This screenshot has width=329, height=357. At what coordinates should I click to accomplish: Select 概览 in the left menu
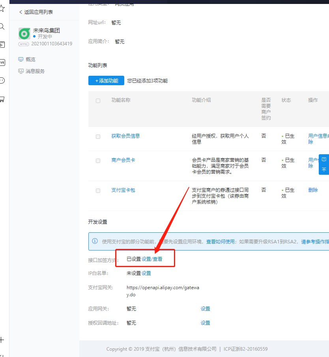pyautogui.click(x=30, y=59)
